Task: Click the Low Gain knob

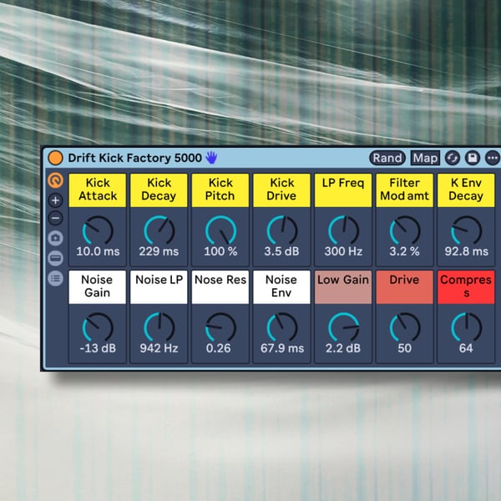Action: tap(343, 327)
